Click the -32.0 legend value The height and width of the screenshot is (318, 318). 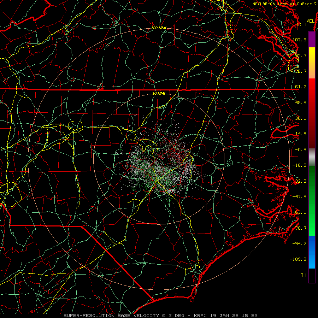click(x=299, y=181)
